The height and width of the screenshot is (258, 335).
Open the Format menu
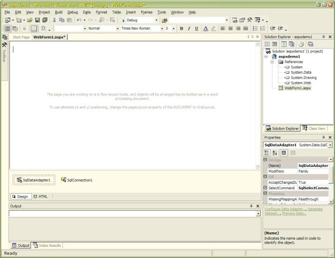[x=101, y=12]
